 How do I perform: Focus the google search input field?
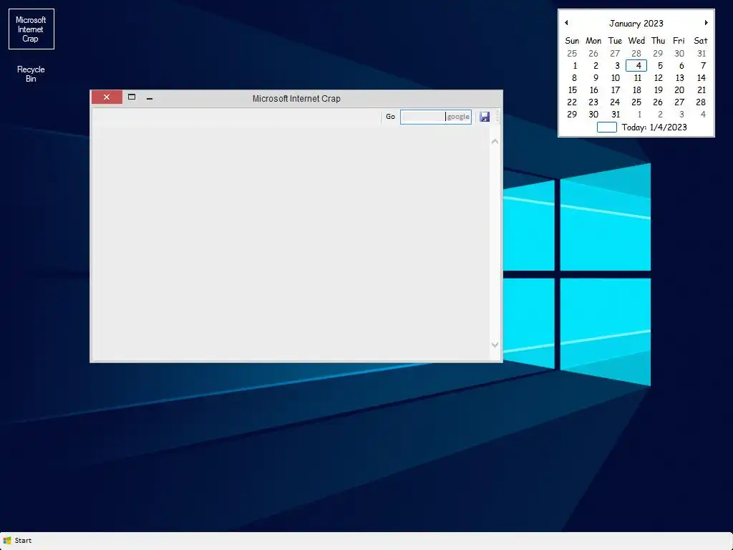(436, 117)
